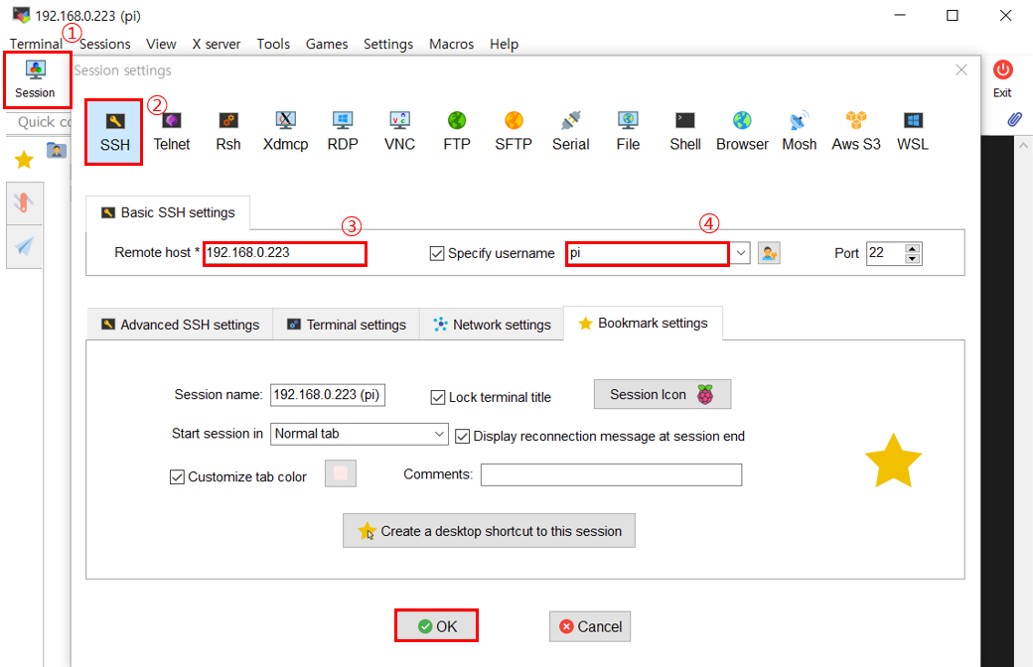Toggle Display reconnection message at session end
The width and height of the screenshot is (1033, 667).
[463, 436]
